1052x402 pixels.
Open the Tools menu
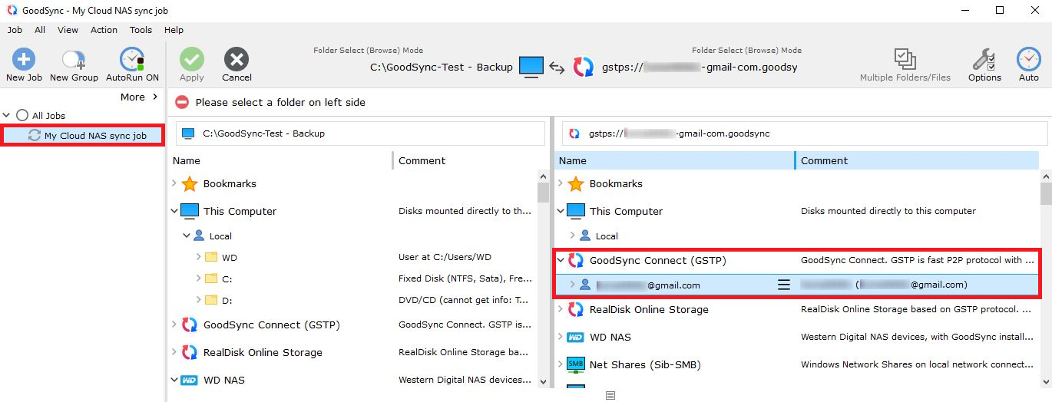pyautogui.click(x=141, y=30)
